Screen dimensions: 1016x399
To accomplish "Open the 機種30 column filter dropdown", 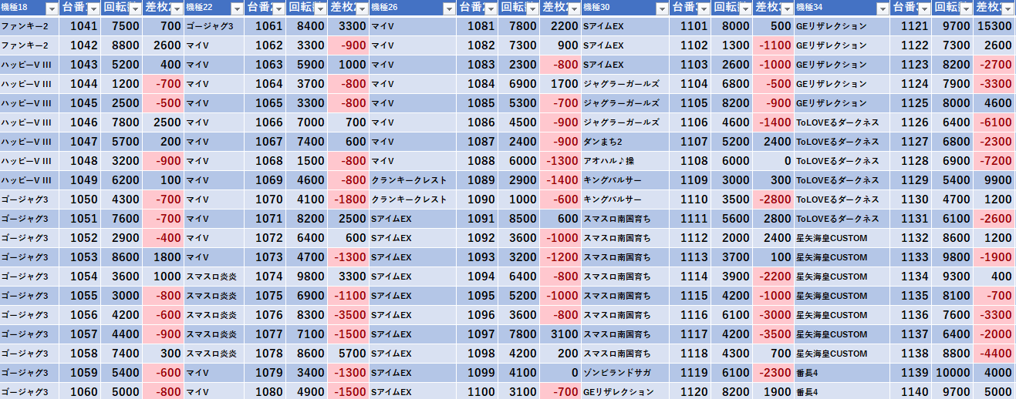I will tap(661, 8).
